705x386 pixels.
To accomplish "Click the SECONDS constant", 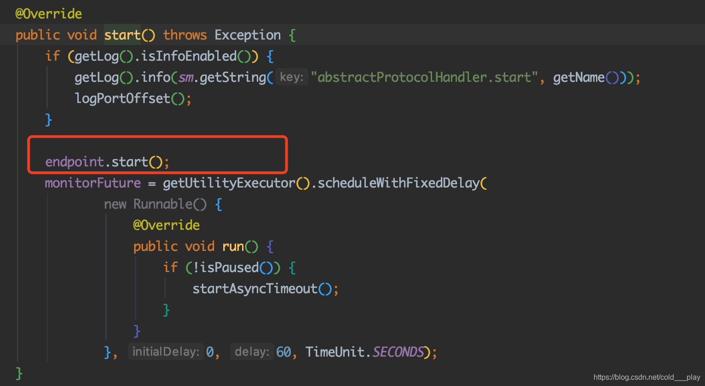I will tap(398, 352).
